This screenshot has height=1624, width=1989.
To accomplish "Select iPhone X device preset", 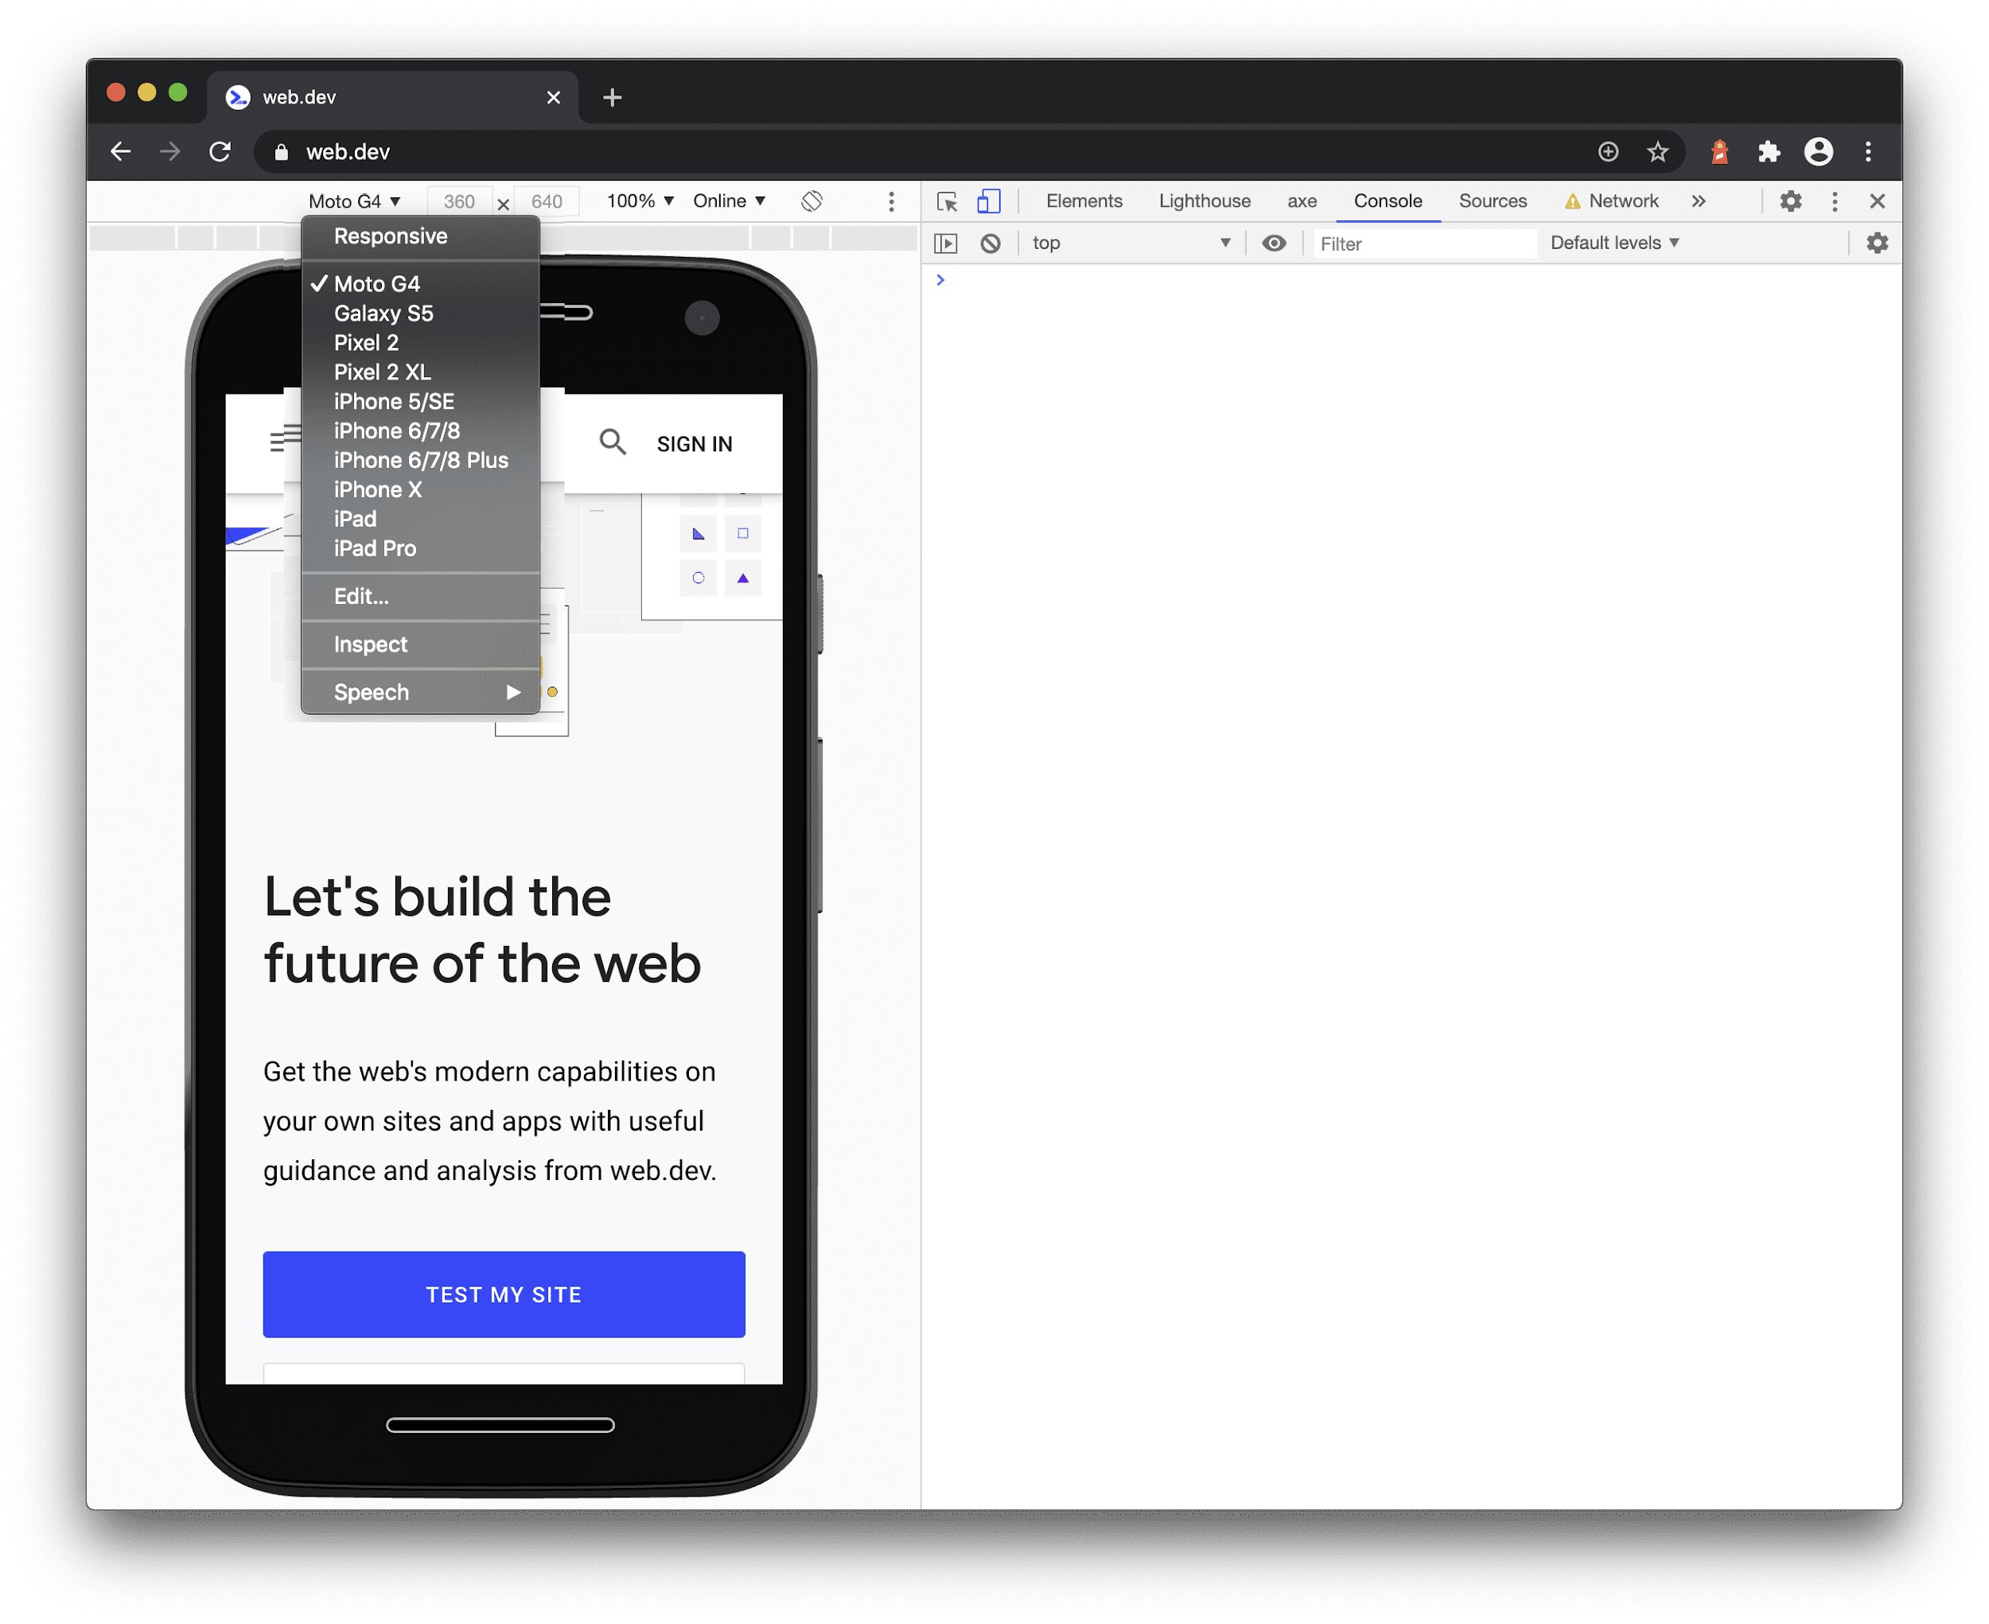I will pos(376,489).
